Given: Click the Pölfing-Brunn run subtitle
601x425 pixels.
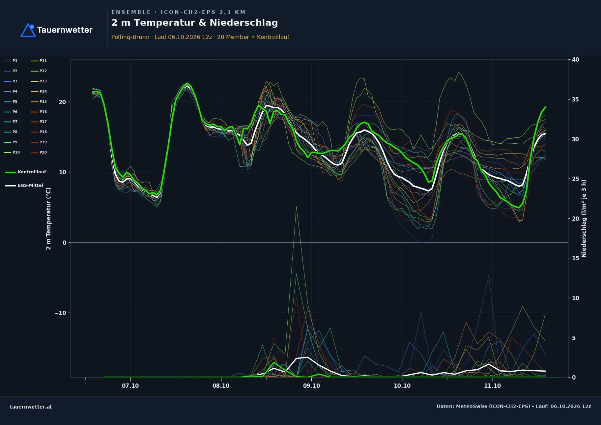Looking at the screenshot, I should click(200, 37).
